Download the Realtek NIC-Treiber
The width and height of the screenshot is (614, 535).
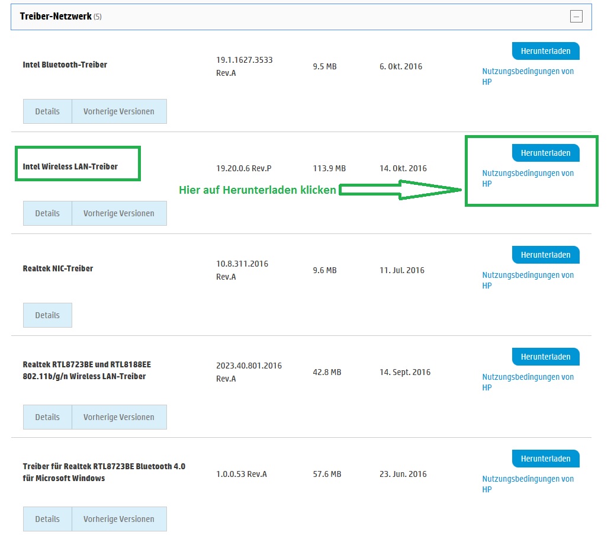pyautogui.click(x=545, y=255)
